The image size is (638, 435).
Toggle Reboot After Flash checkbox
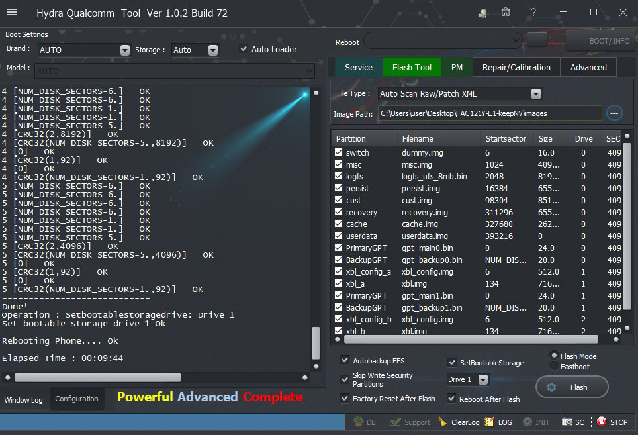click(x=451, y=399)
